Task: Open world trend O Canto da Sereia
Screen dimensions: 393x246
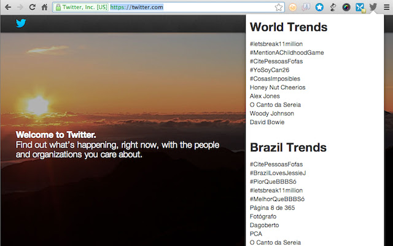Action: tap(275, 105)
